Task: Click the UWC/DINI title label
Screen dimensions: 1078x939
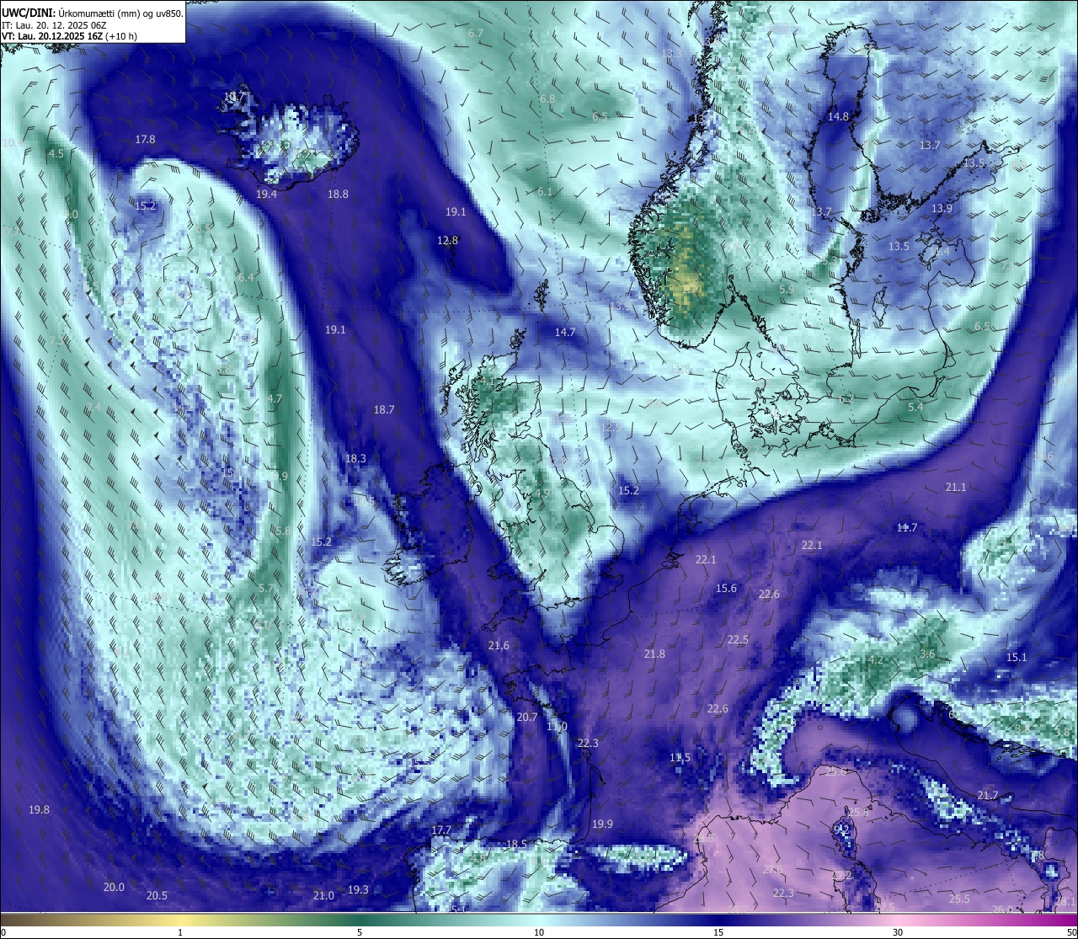Action: click(28, 13)
